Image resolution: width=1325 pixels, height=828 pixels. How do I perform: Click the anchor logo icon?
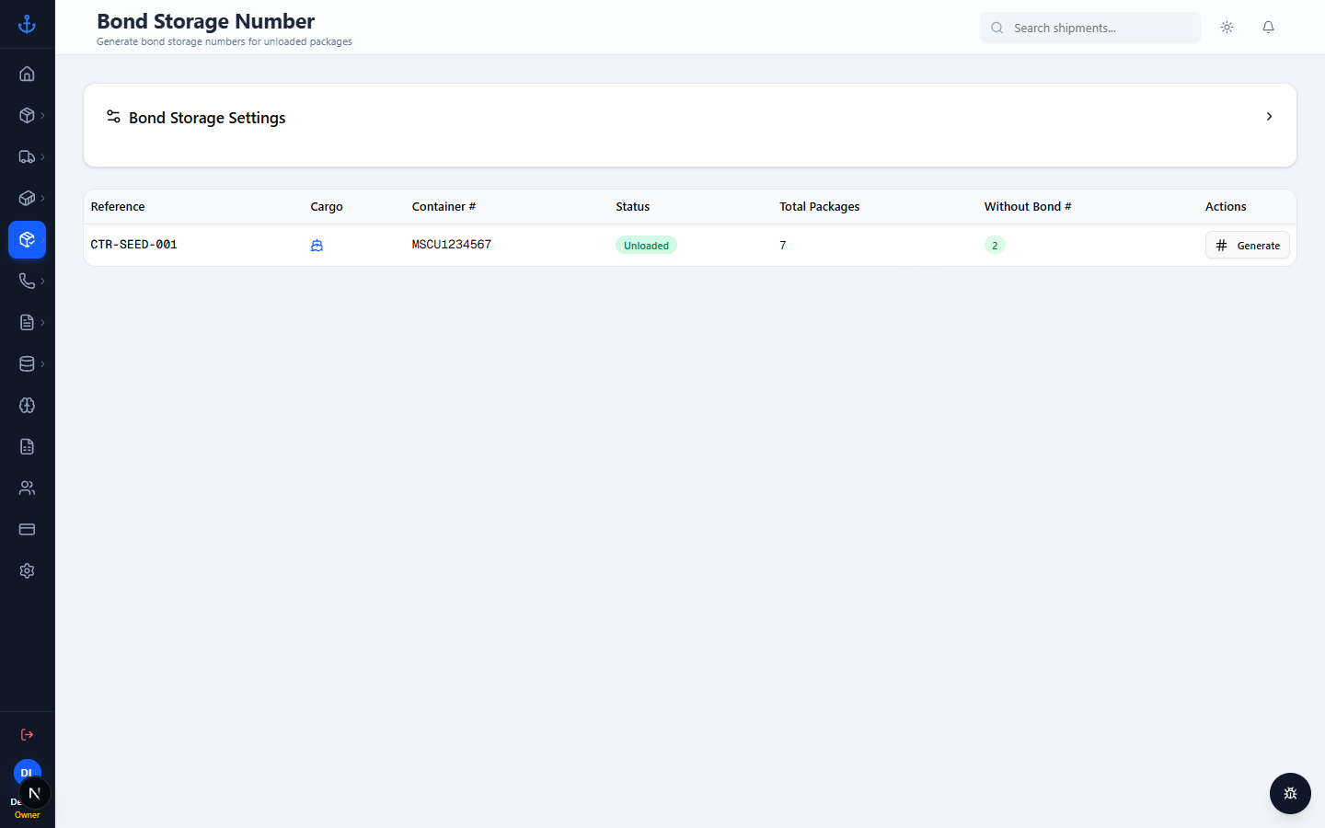pyautogui.click(x=27, y=24)
